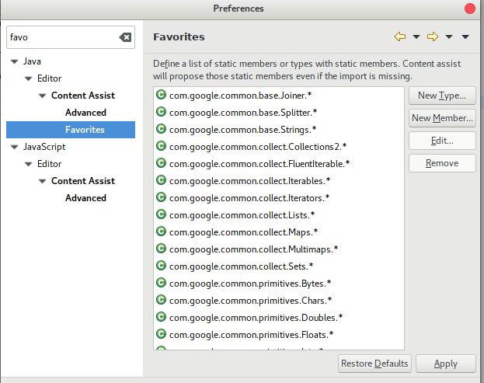Collapse the JavaScript tree node

click(14, 147)
